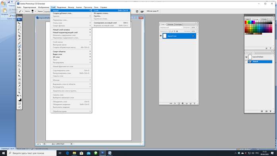This screenshot has height=156, width=277.
Task: Select the Move tool in the toolbox
Action: click(19, 23)
